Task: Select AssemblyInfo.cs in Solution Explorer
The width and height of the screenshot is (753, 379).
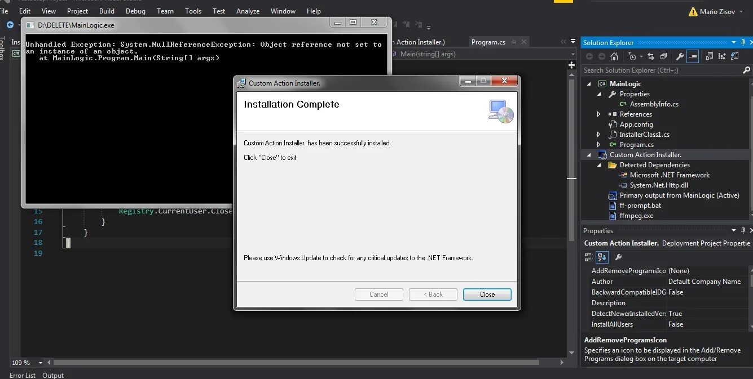Action: click(654, 104)
